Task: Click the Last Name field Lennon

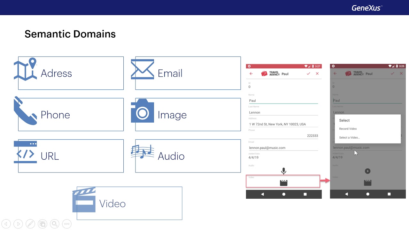Action: point(283,112)
